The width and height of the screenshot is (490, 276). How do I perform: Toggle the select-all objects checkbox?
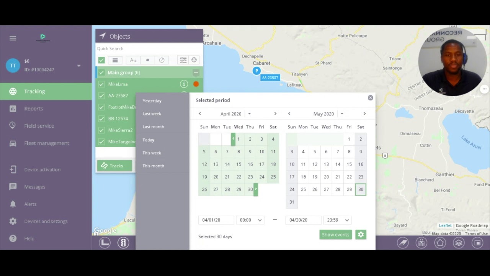pos(101,60)
